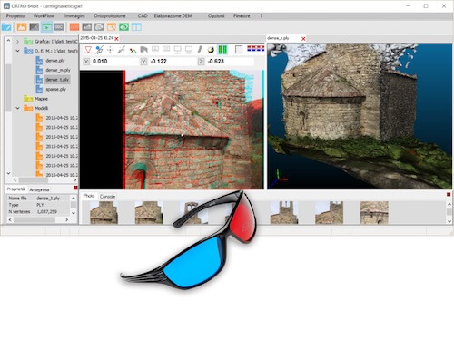454x339 pixels.
Task: Open the WorkFlow menu
Action: [x=44, y=16]
